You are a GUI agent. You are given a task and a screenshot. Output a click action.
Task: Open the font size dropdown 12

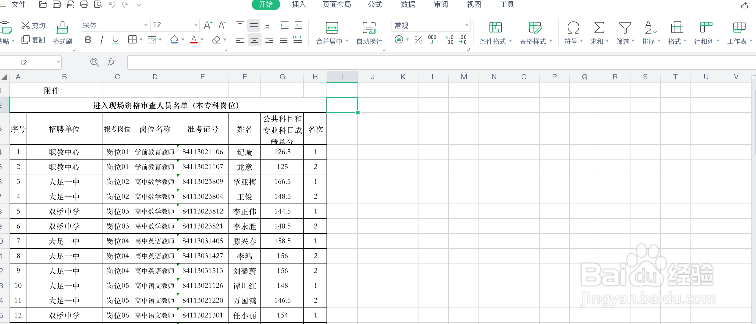196,26
